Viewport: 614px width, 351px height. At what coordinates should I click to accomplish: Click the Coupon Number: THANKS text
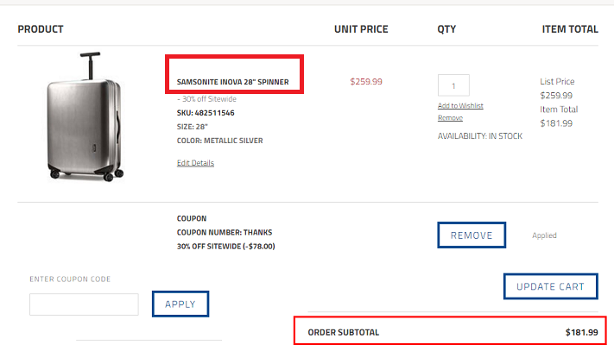coord(219,232)
